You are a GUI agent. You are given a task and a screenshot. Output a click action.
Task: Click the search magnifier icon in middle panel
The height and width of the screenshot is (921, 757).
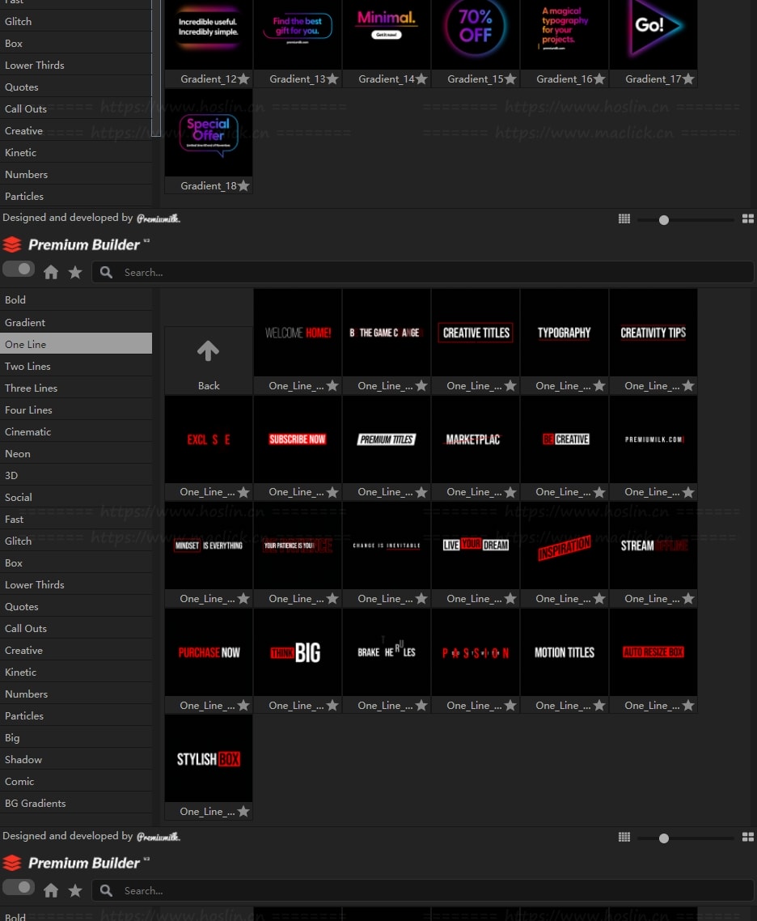[106, 272]
